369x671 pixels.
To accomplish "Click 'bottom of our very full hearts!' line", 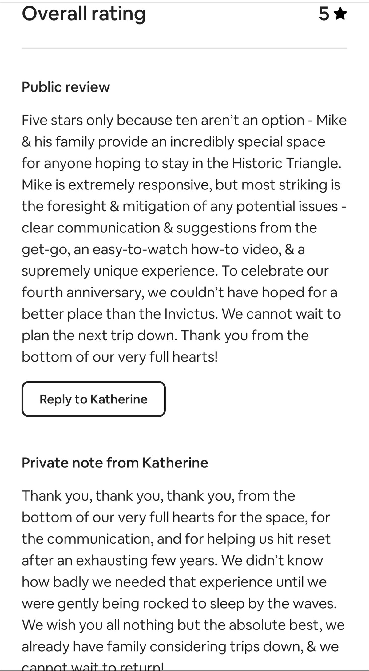I will click(120, 357).
